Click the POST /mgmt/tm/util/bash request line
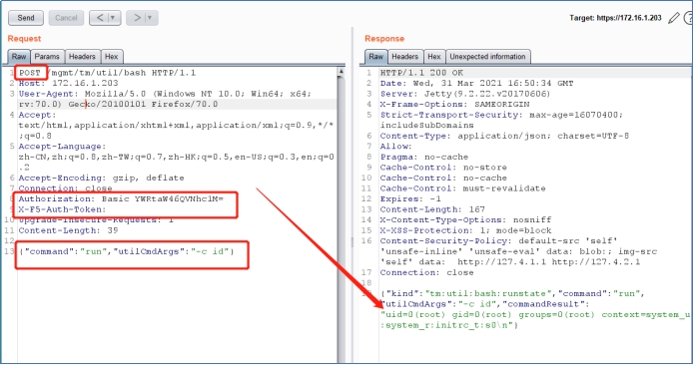 coord(107,73)
